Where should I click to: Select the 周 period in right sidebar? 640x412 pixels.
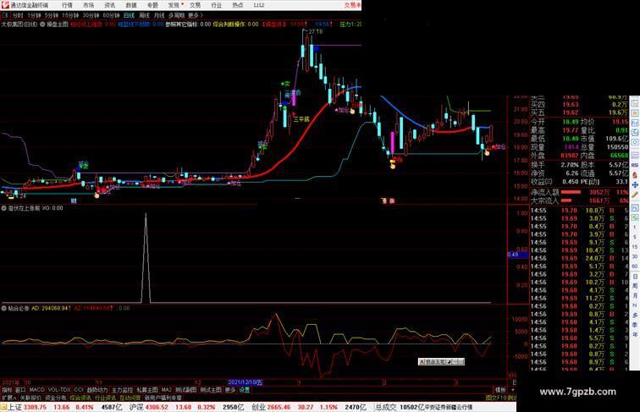click(x=635, y=286)
